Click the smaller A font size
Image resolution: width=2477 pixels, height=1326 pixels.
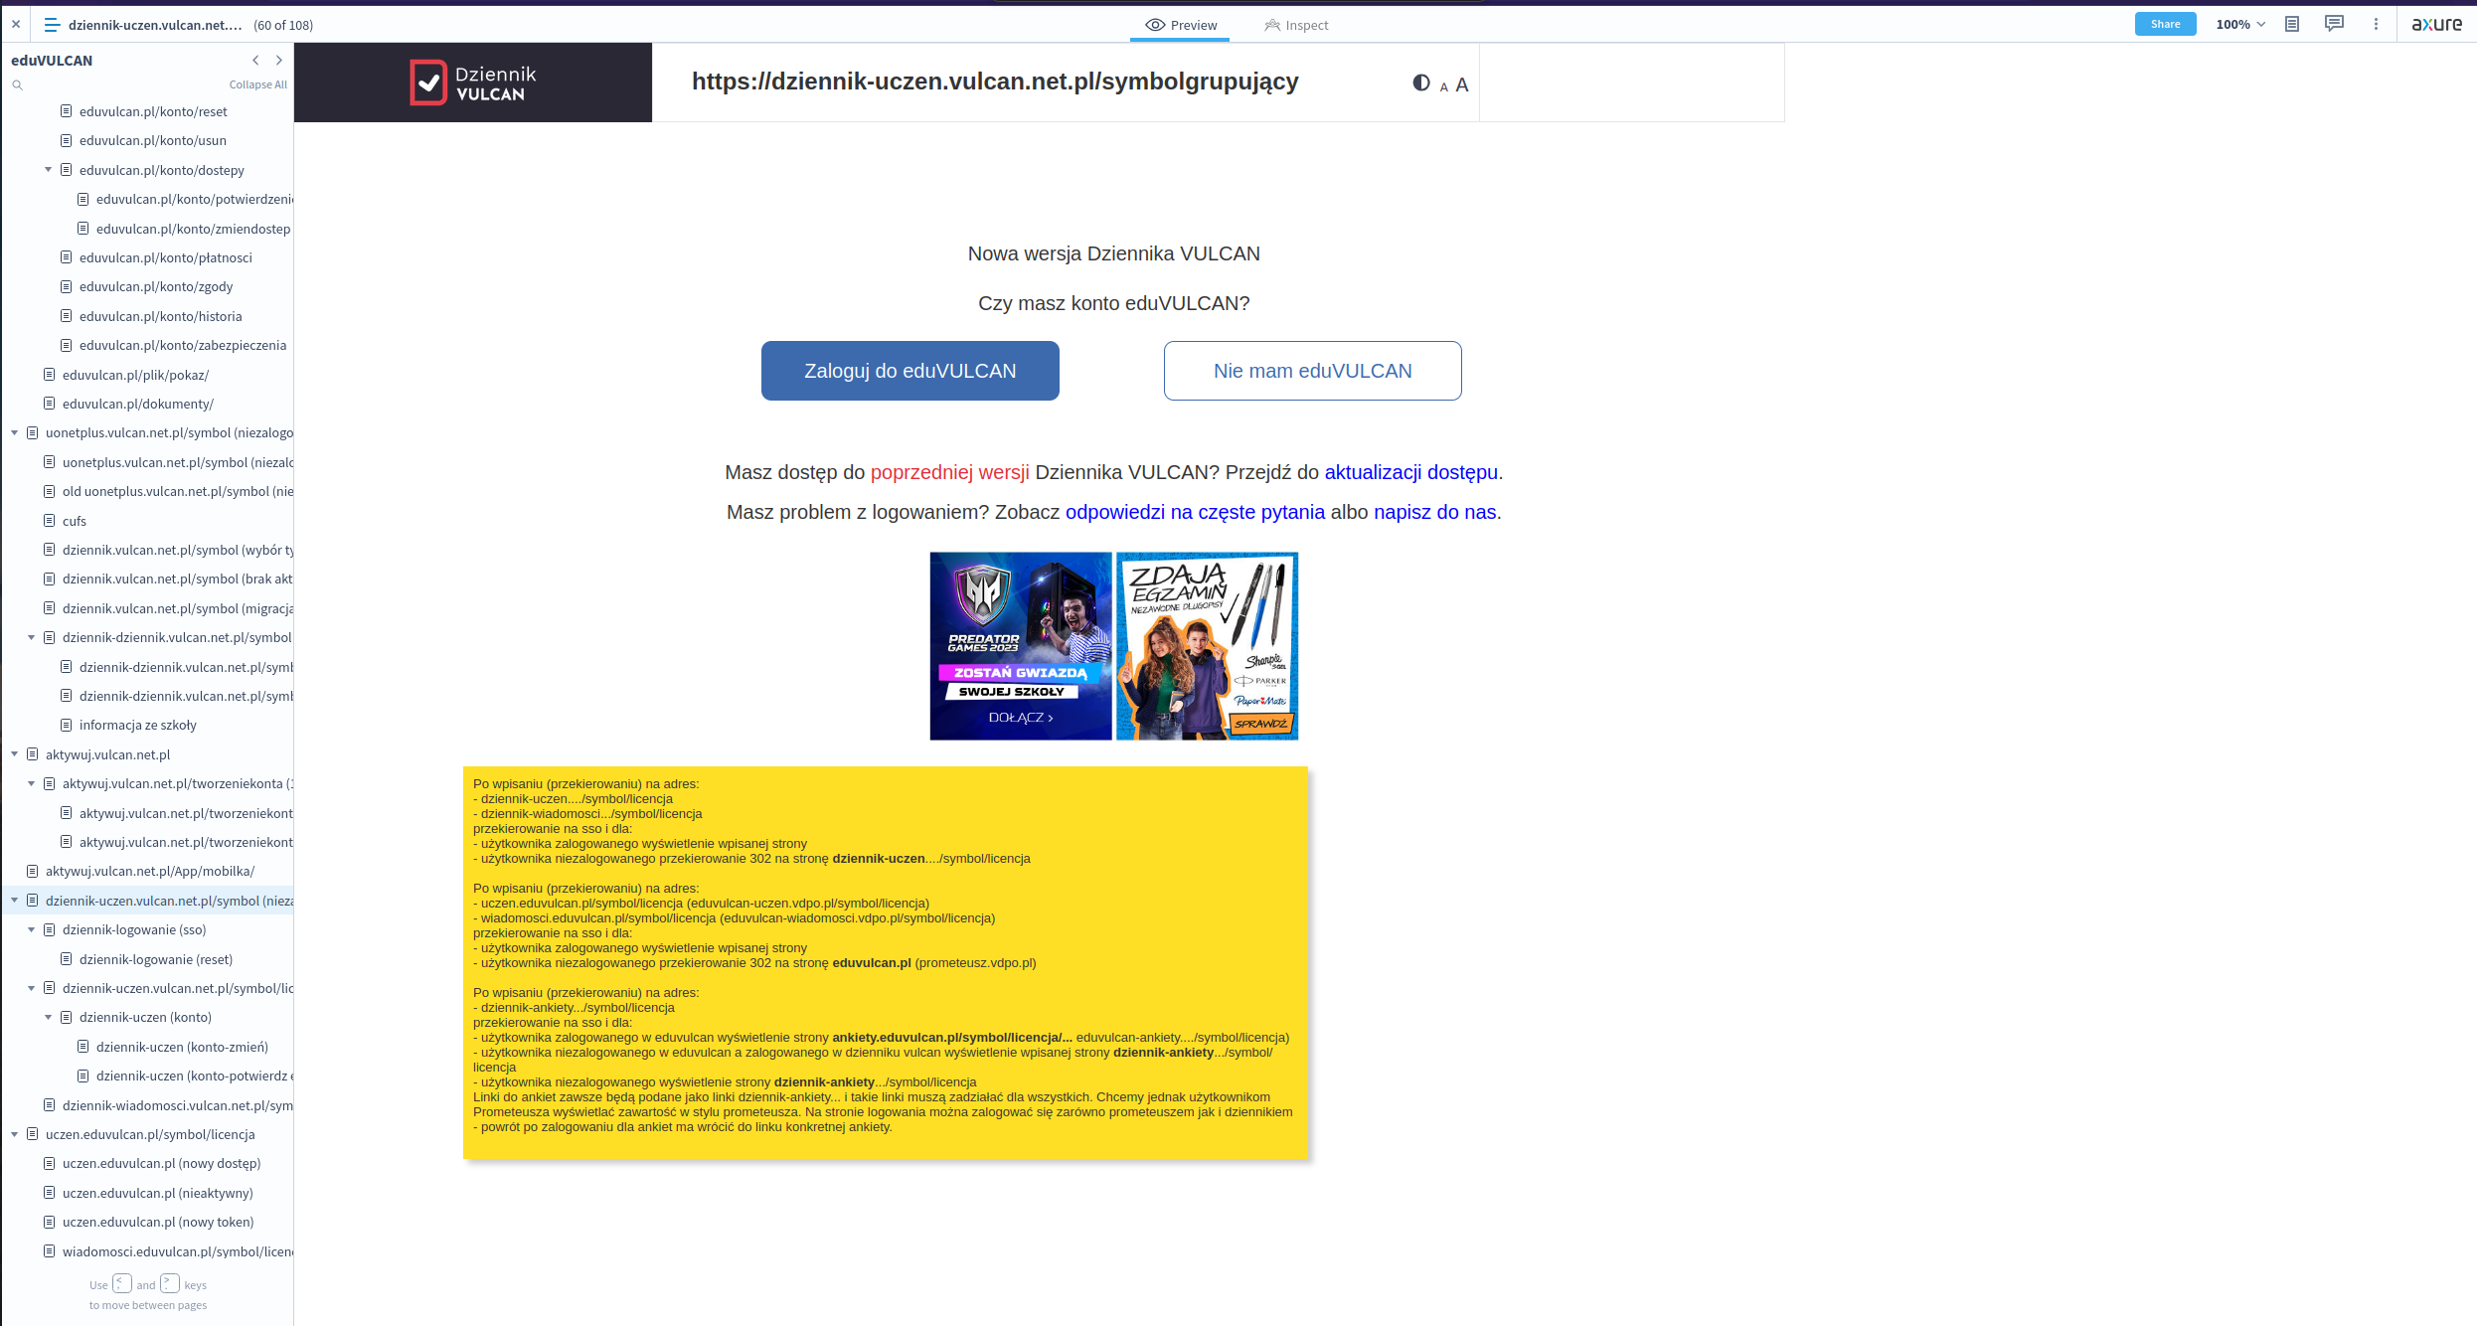click(x=1444, y=87)
